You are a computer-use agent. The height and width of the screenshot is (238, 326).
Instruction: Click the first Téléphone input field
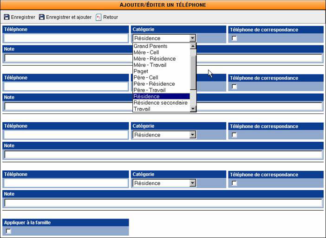coord(66,38)
